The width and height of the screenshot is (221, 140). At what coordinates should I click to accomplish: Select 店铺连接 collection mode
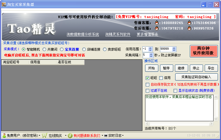pyautogui.click(x=84, y=49)
